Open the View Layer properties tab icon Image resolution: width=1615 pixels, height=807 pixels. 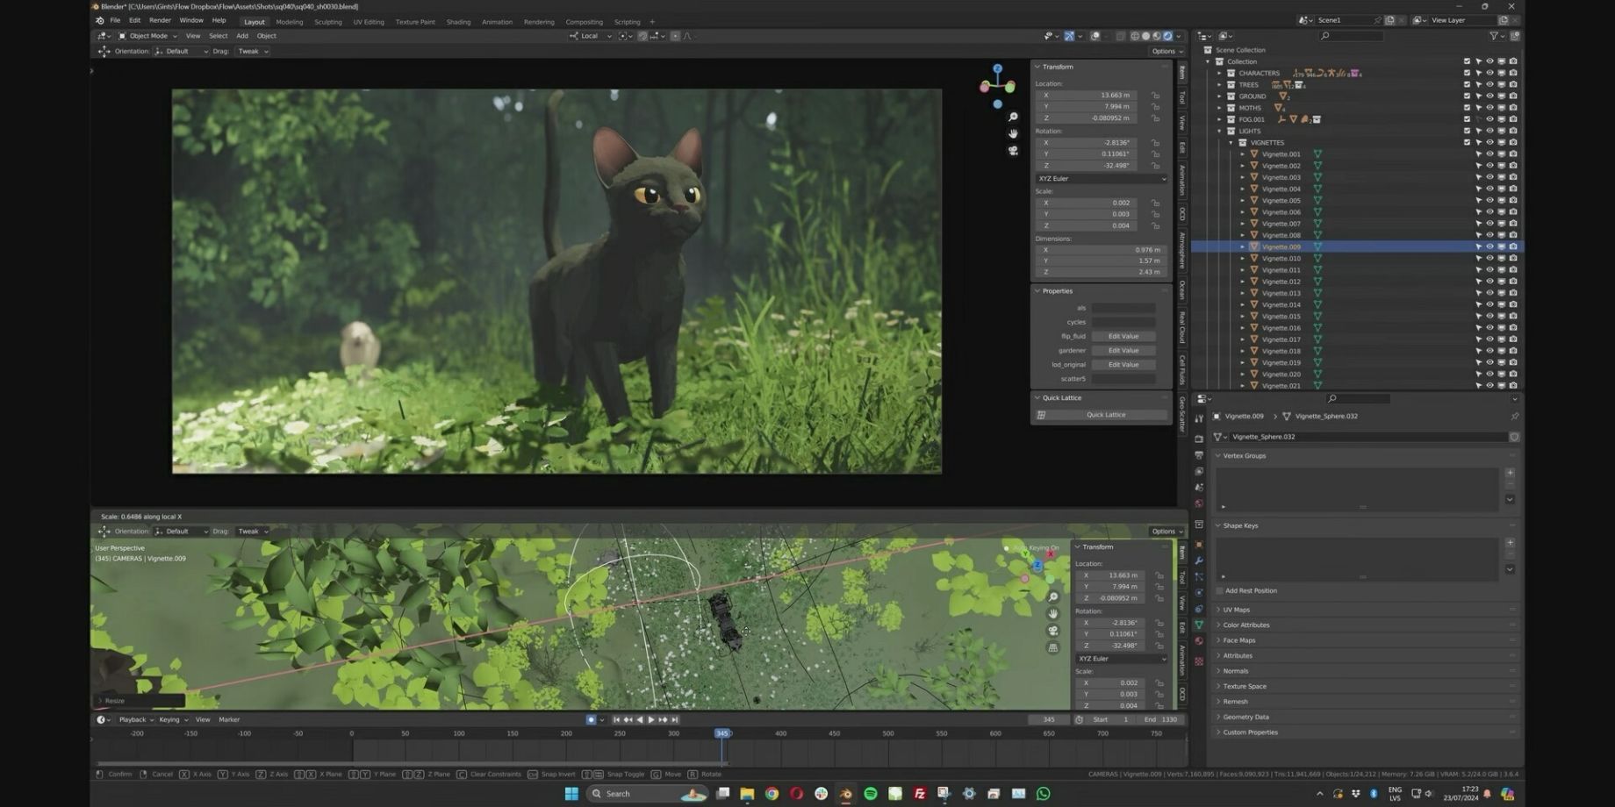point(1199,471)
